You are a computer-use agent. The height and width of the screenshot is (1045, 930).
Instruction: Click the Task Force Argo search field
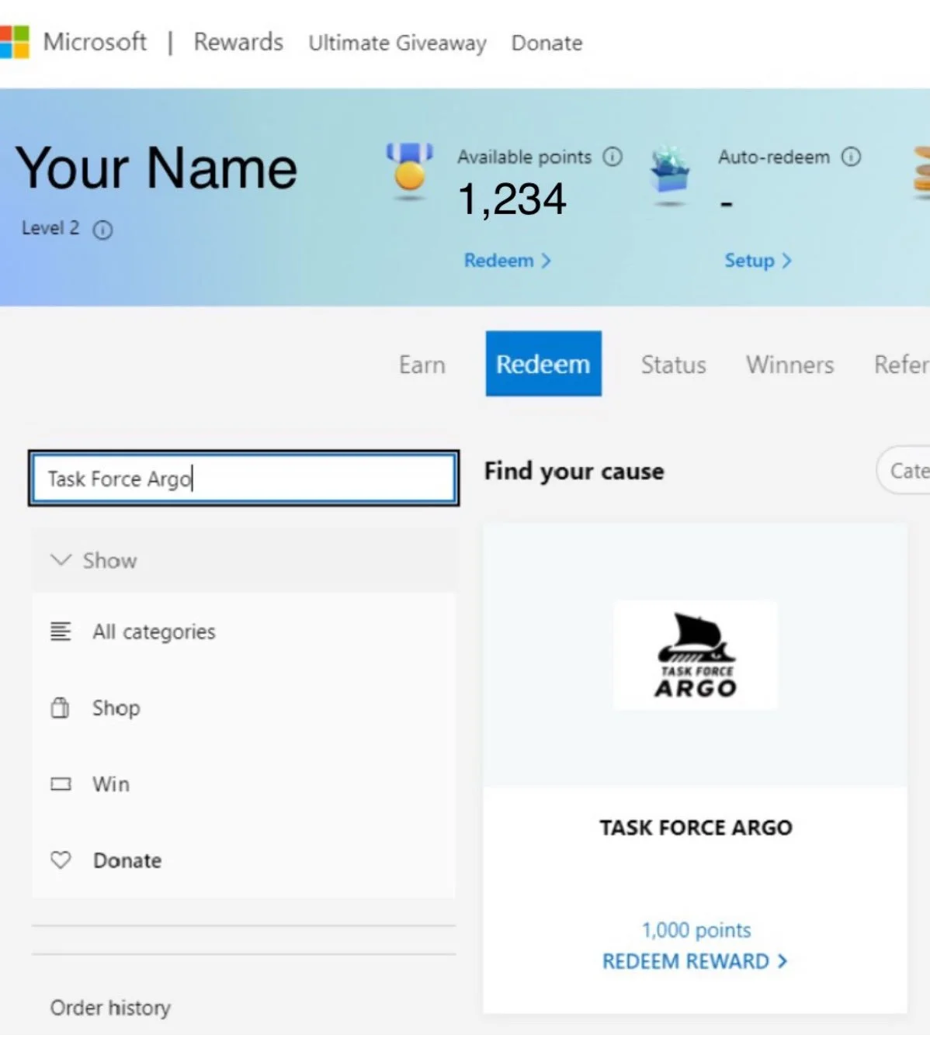click(244, 478)
